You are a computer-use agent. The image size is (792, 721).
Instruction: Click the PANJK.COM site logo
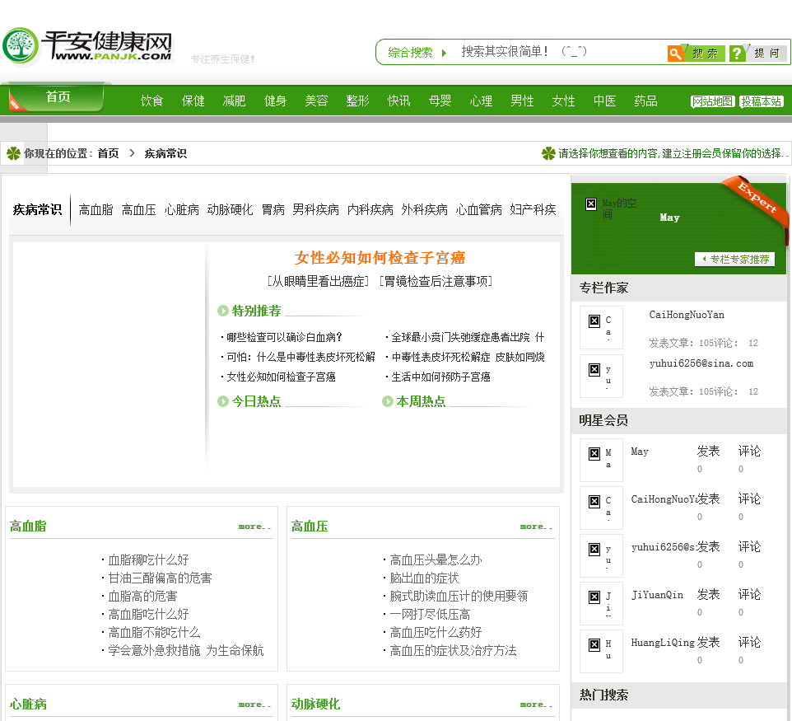(x=87, y=46)
